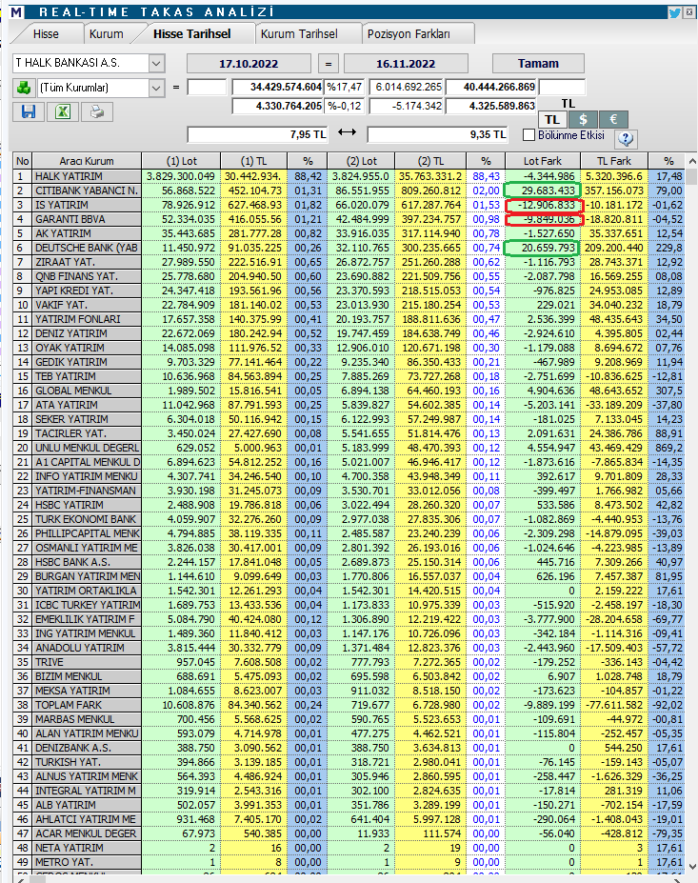The width and height of the screenshot is (698, 883).
Task: Select the IS YATIRIM row
Action: (x=349, y=205)
